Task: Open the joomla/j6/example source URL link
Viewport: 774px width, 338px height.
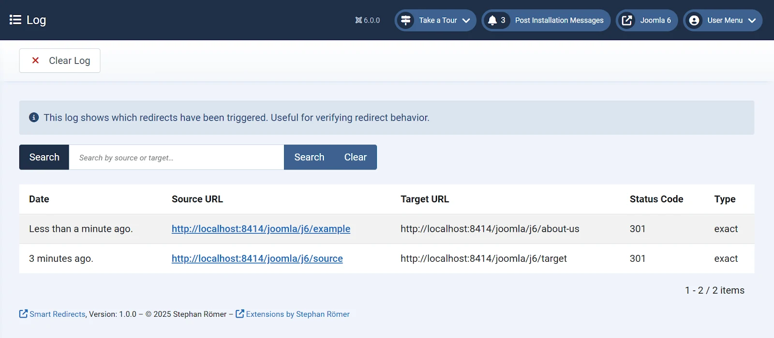Action: (261, 229)
